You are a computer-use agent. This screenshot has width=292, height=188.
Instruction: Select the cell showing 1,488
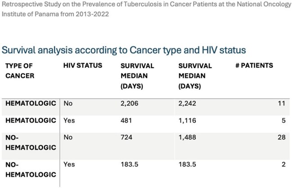point(187,137)
